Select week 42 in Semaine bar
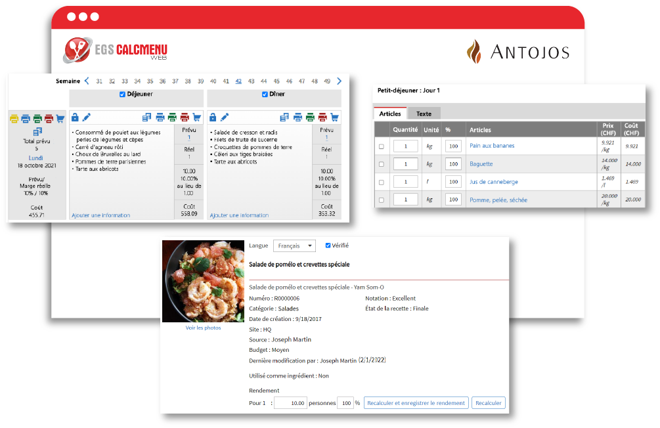Image resolution: width=660 pixels, height=428 pixels. pyautogui.click(x=238, y=81)
